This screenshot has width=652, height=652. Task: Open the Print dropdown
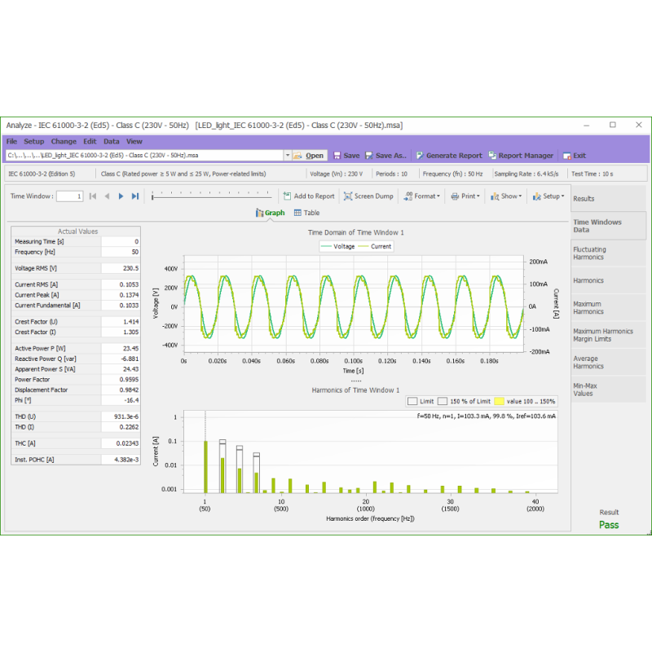pyautogui.click(x=465, y=196)
